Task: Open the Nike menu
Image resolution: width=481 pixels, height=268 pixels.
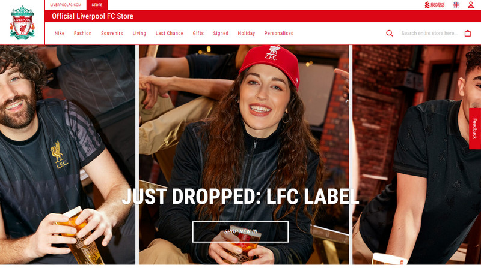Action: point(60,33)
